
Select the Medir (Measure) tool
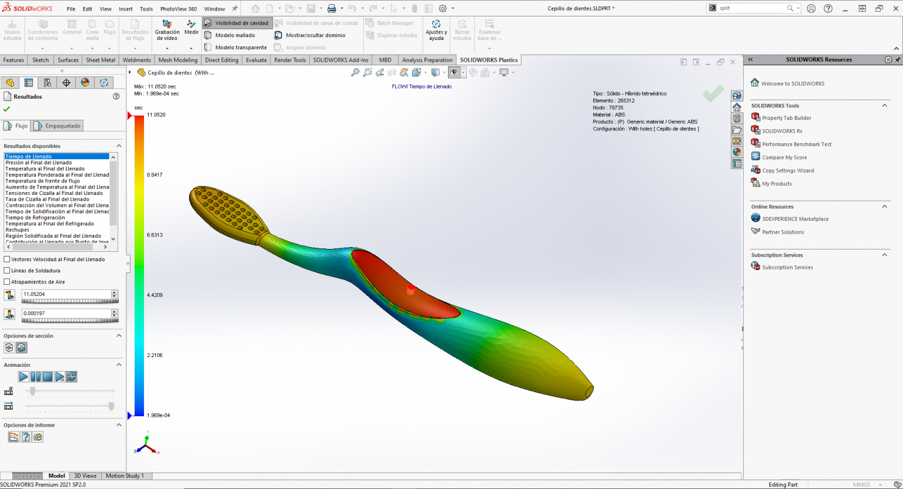pos(191,29)
